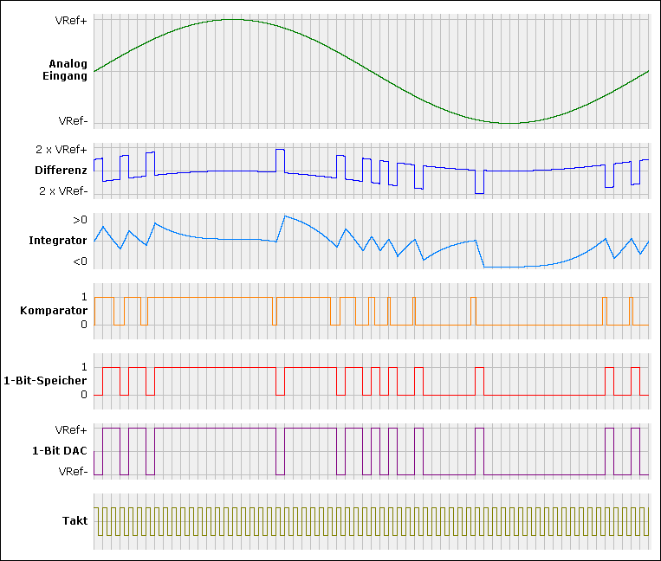The width and height of the screenshot is (661, 561).
Task: Click the green sine wave minimum
Action: pyautogui.click(x=509, y=123)
